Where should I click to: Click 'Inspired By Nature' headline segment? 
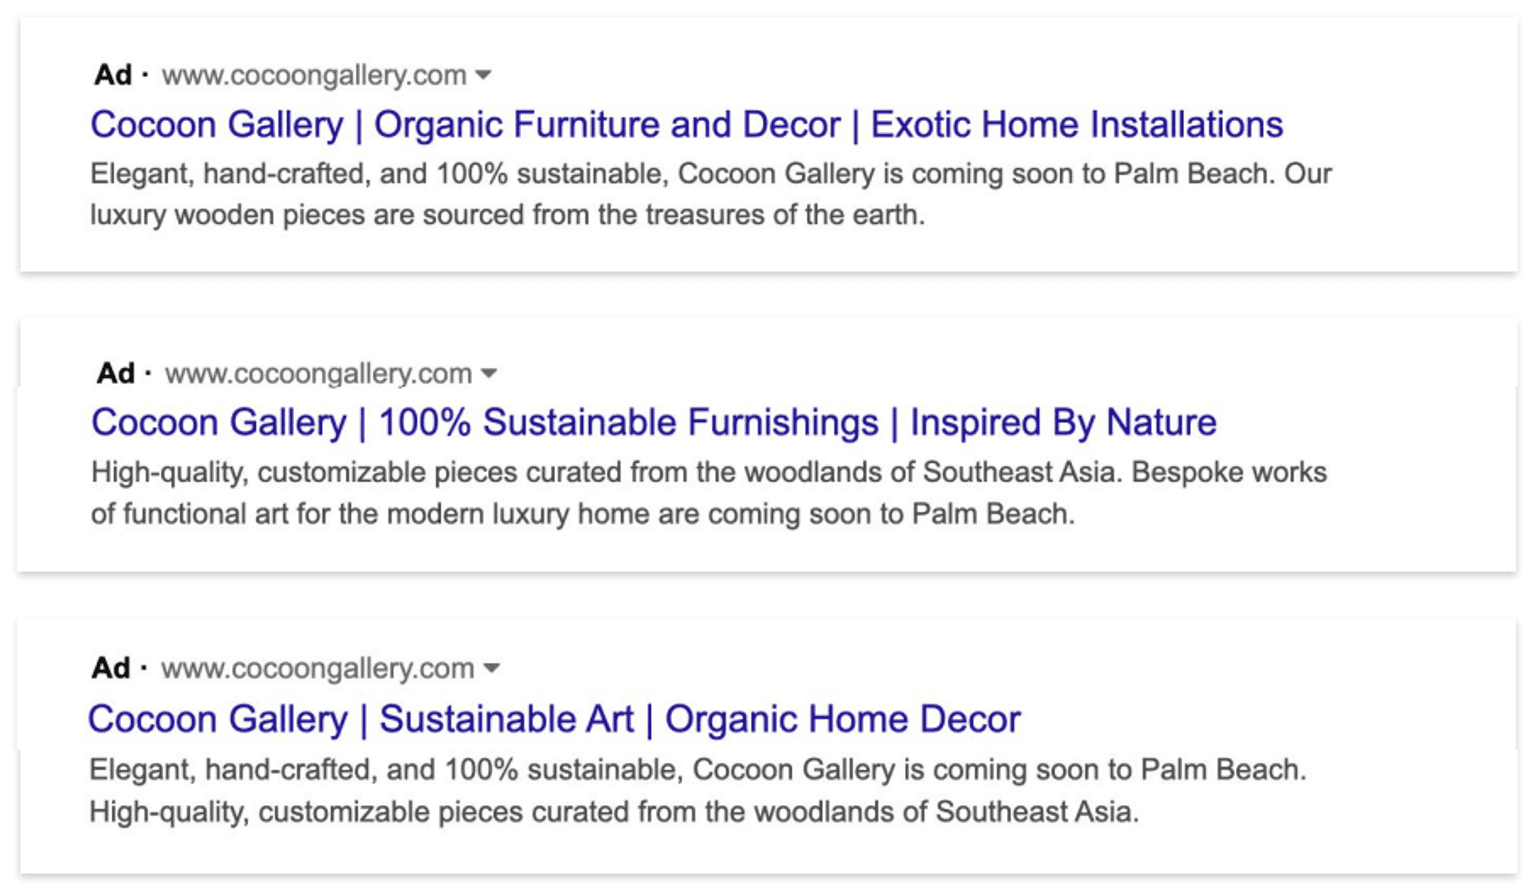point(1063,422)
